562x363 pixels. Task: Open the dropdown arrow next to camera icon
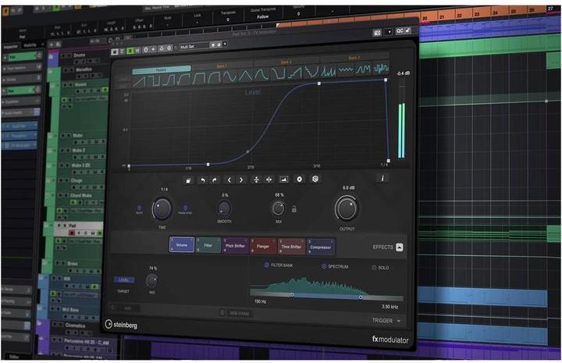(x=389, y=32)
